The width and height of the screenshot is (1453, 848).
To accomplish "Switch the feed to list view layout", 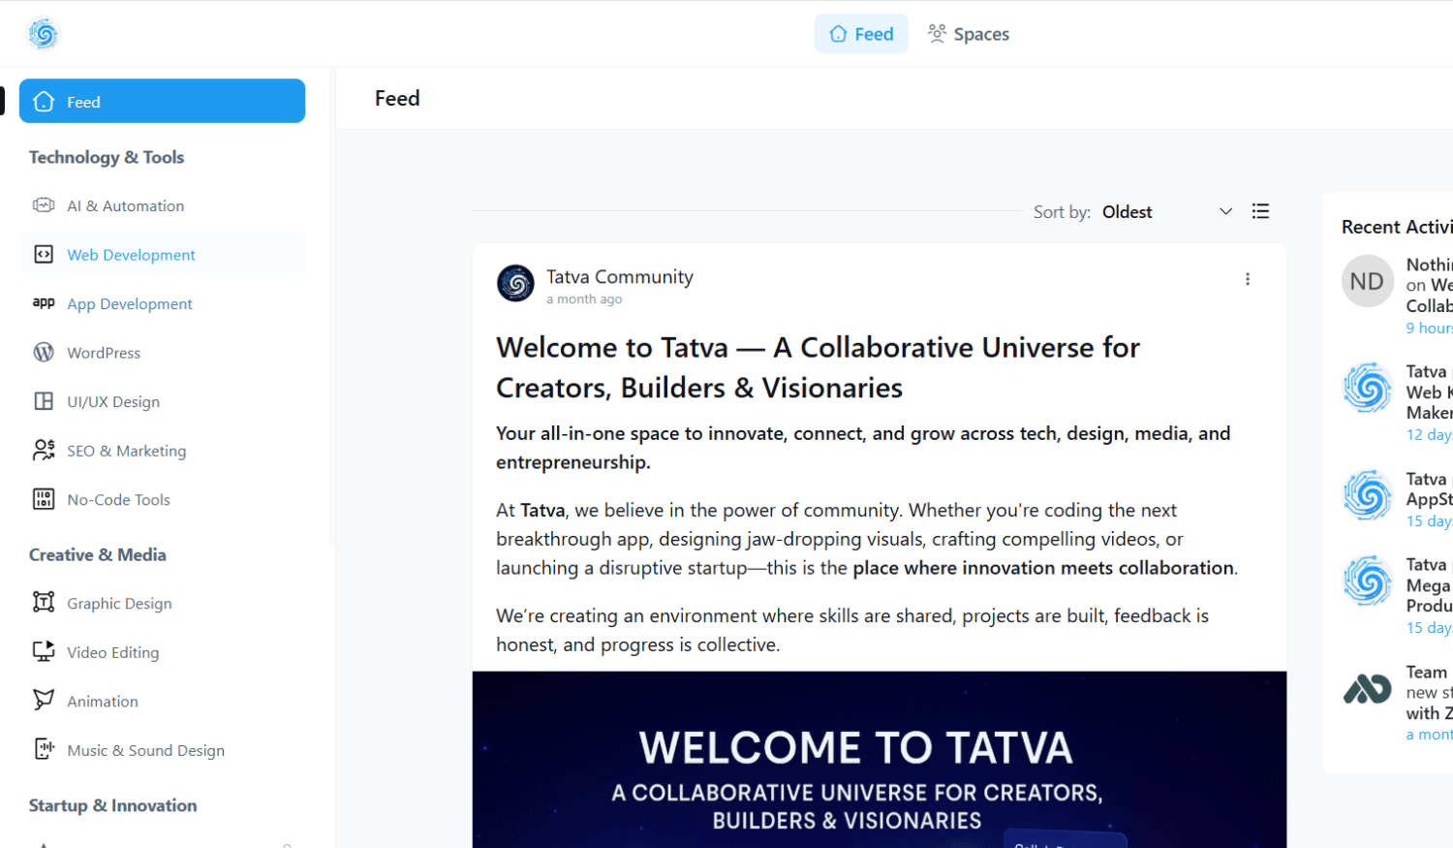I will pyautogui.click(x=1260, y=210).
